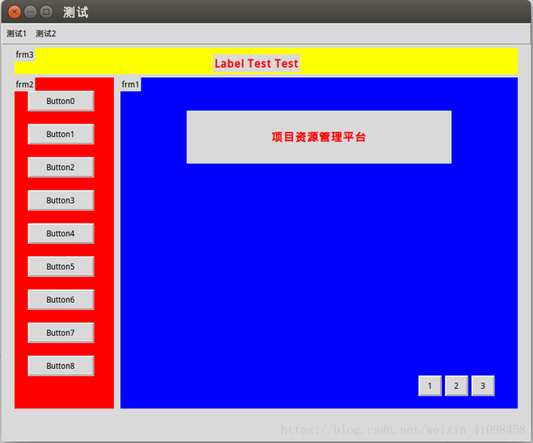533x443 pixels.
Task: Open the 测试1 menu
Action: click(x=16, y=34)
